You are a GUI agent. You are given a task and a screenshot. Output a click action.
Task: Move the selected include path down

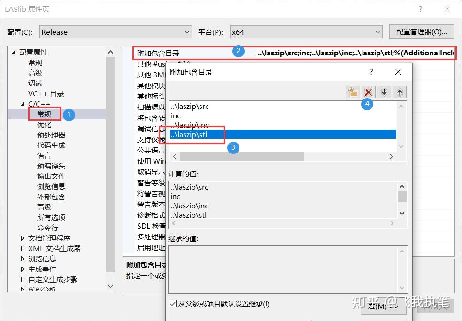[384, 92]
